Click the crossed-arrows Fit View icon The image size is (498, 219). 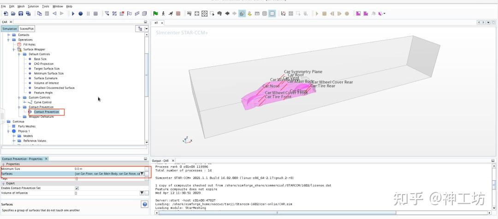click(205, 13)
